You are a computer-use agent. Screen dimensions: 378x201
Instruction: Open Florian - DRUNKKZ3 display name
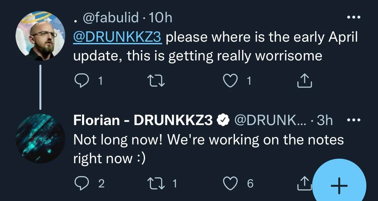pos(143,120)
